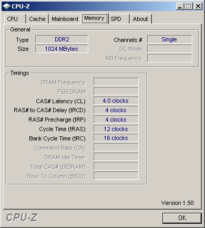Click the 'RAS# to CAS# Delay (tRCD)' label
The height and width of the screenshot is (228, 205).
[x=49, y=111]
